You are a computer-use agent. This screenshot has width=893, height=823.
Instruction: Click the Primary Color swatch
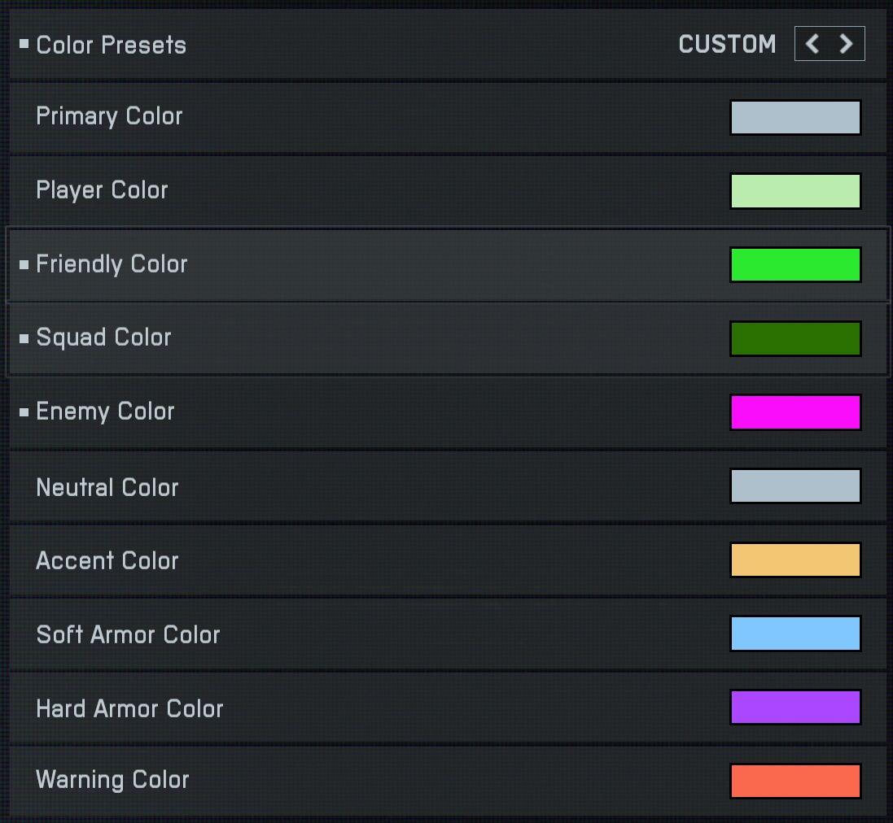tap(795, 117)
